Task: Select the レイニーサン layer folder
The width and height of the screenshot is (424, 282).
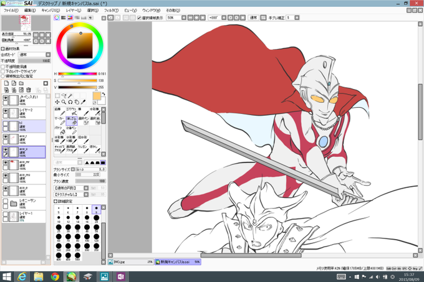Action: (x=24, y=204)
